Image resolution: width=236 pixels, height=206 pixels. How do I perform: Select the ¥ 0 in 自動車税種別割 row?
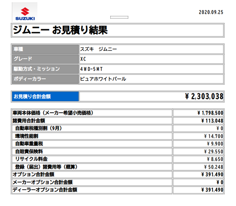(x=220, y=128)
